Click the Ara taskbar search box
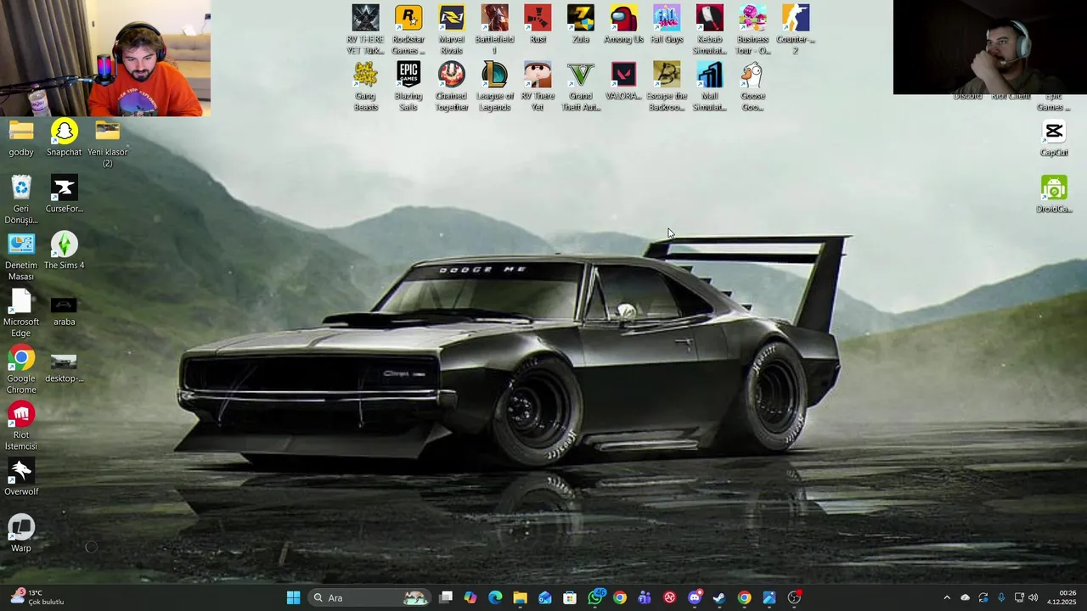 [x=369, y=597]
